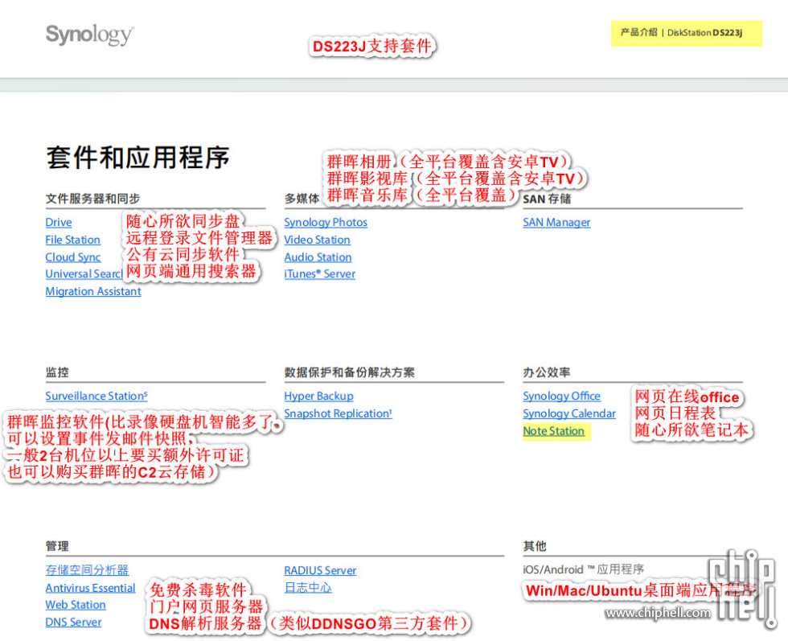This screenshot has width=788, height=641.
Task: Open the Hyper Backup link
Action: 318,397
